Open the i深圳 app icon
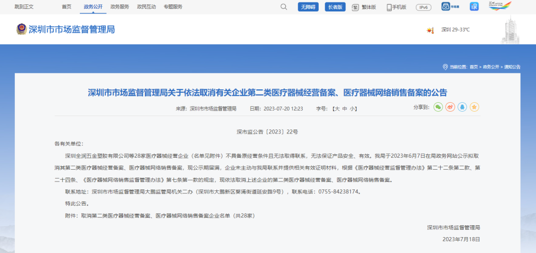This screenshot has width=536, height=253. coord(474,7)
